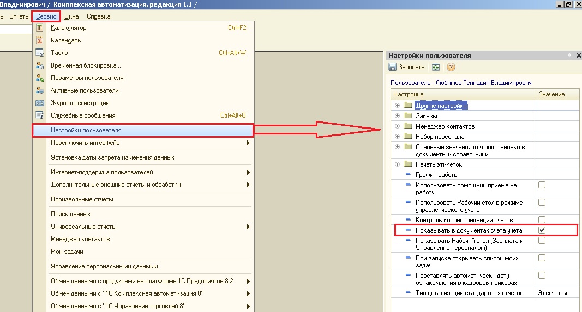Click the Другие настройки folder icon

click(x=409, y=105)
